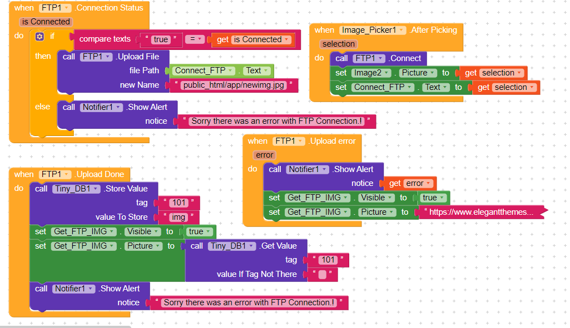This screenshot has height=328, width=570.
Task: Edit the 'img' value To Store text
Action: (178, 217)
